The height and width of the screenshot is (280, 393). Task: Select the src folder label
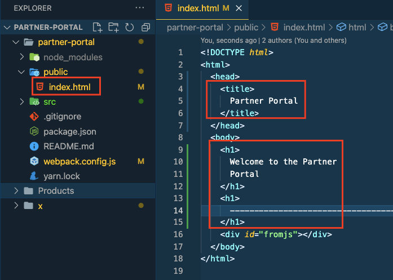point(50,102)
